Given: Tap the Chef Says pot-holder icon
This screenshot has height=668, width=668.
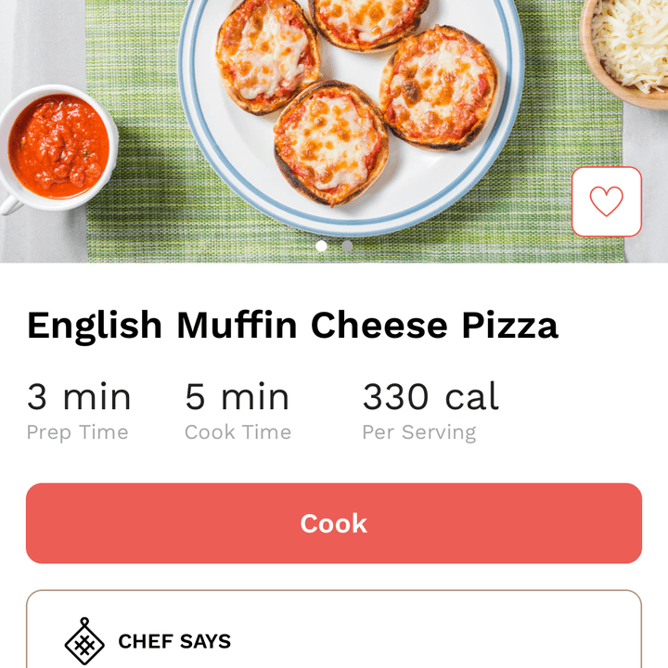Looking at the screenshot, I should 84,641.
